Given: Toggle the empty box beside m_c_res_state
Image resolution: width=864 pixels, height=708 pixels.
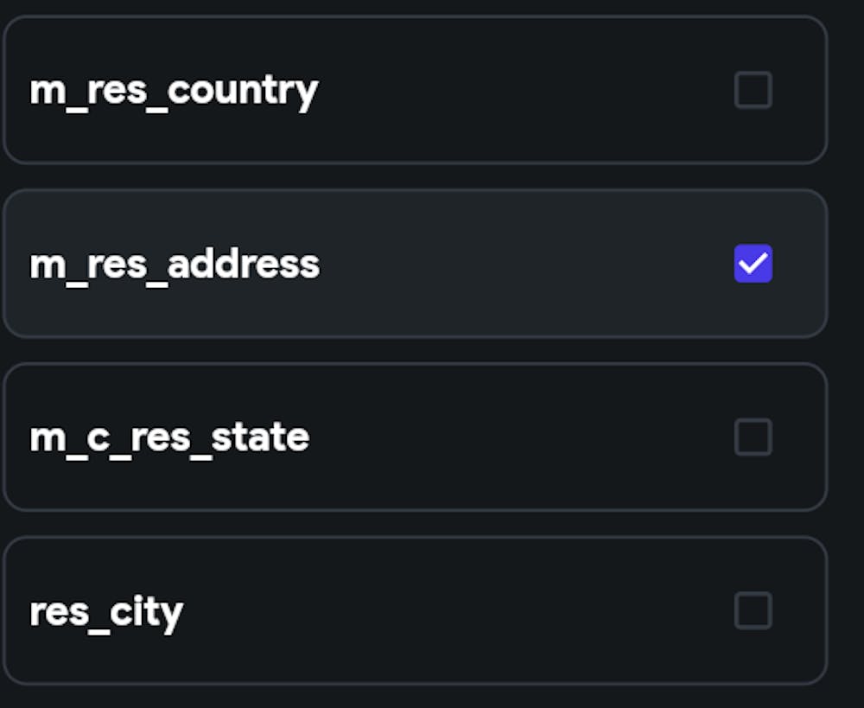Looking at the screenshot, I should [753, 437].
